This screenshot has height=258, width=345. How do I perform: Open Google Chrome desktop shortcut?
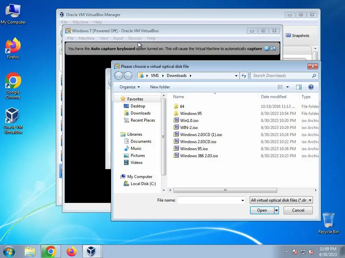pyautogui.click(x=13, y=86)
